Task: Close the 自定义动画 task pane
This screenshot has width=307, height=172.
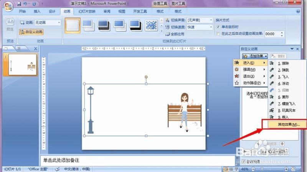Action: [x=297, y=49]
